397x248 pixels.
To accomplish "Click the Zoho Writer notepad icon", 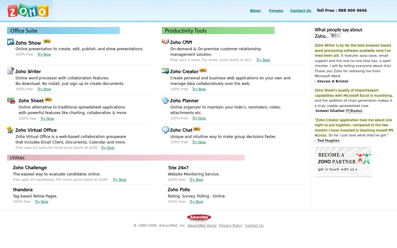I will coord(11,71).
